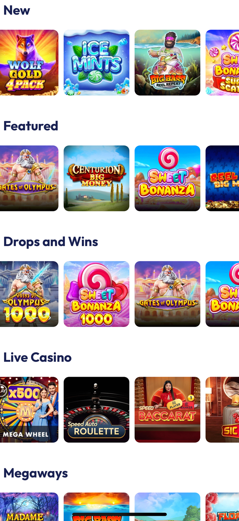Open the Centurion Big Money game
This screenshot has width=239, height=521.
point(97,178)
